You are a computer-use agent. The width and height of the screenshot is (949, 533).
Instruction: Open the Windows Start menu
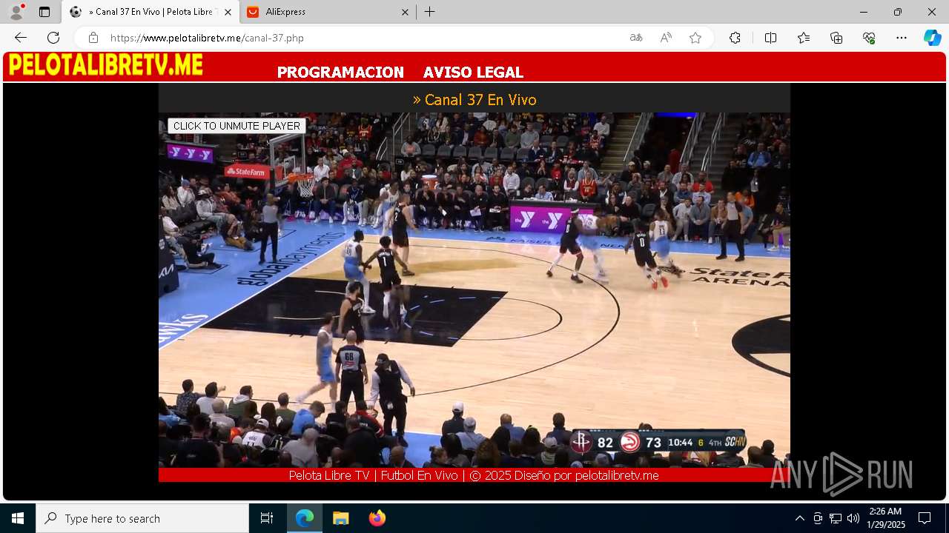coord(18,518)
